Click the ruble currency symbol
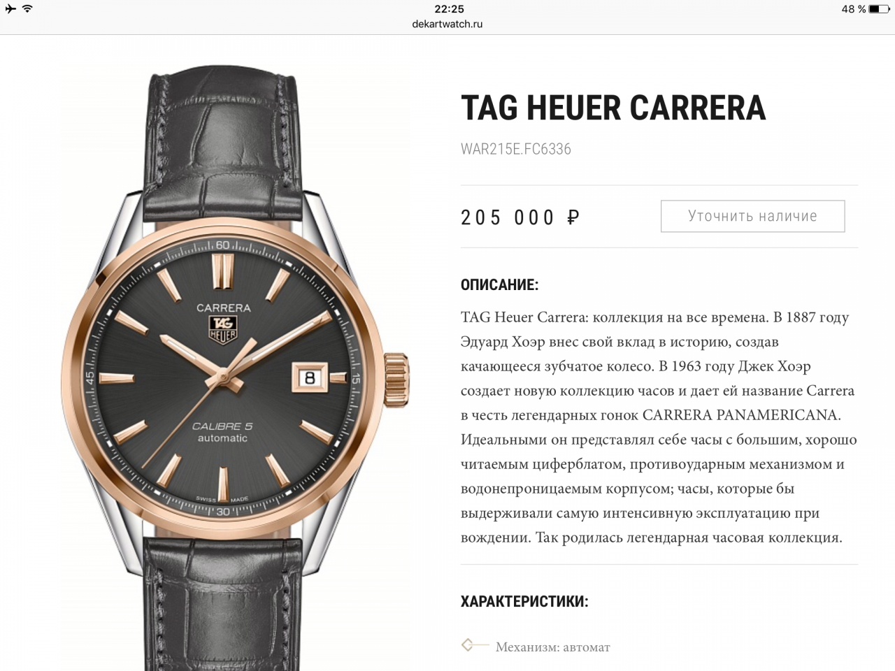Viewport: 895px width, 671px height. pos(573,218)
